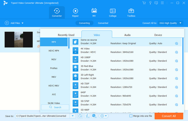Check Merge into one file
The height and width of the screenshot is (121, 188).
pyautogui.click(x=131, y=116)
